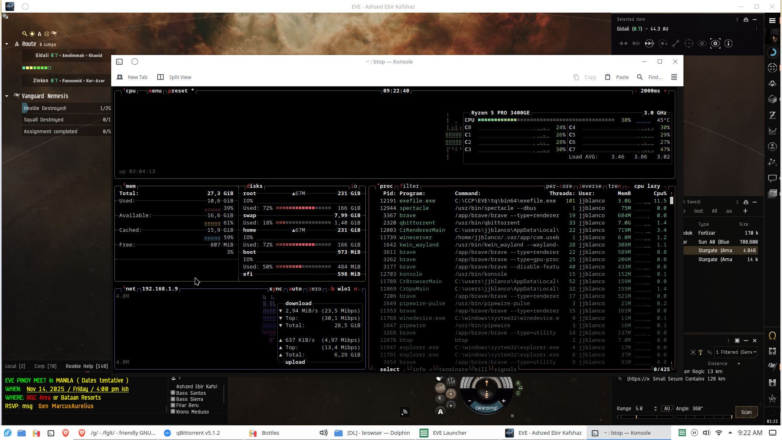The height and width of the screenshot is (440, 782).
Task: Click Split View in Konsole toolbar
Action: pos(174,77)
